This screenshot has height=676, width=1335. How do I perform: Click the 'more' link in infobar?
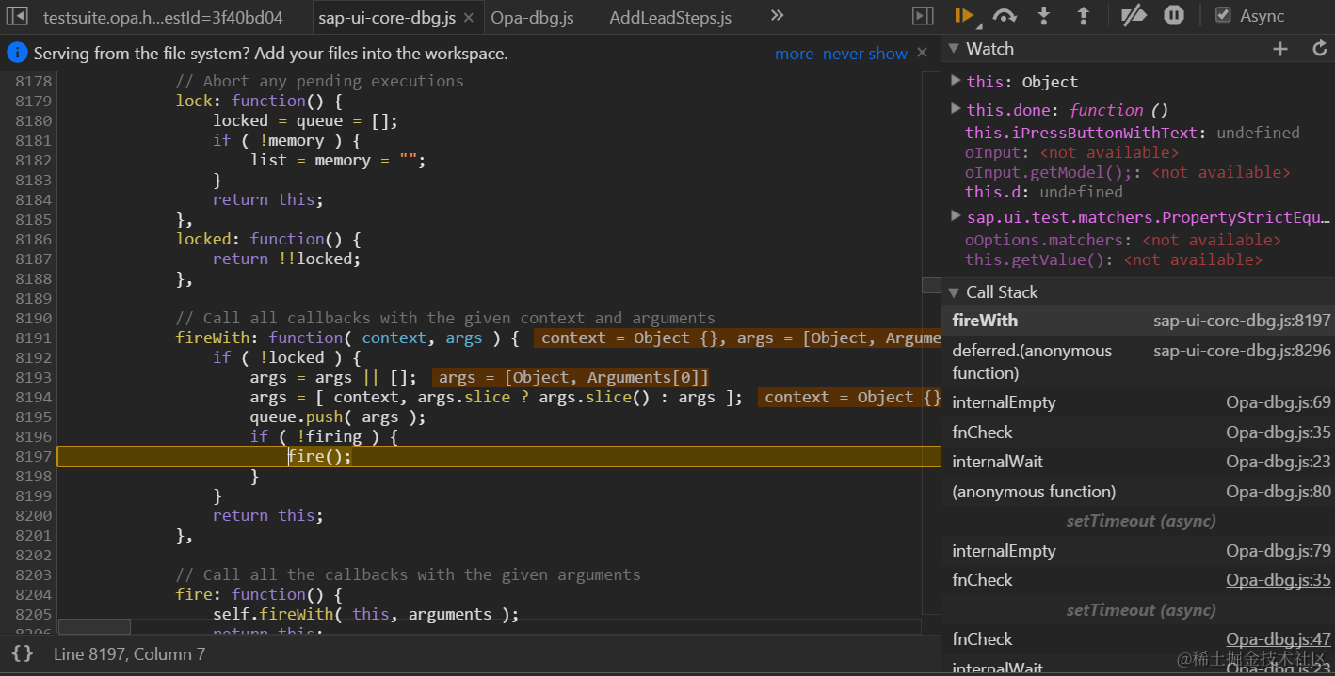794,54
